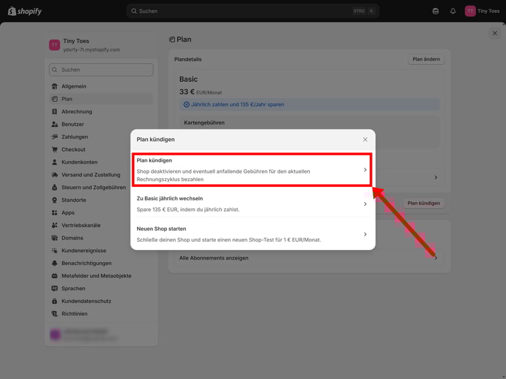This screenshot has height=379, width=506.
Task: Click the Standorte pin icon in sidebar
Action: [x=55, y=200]
